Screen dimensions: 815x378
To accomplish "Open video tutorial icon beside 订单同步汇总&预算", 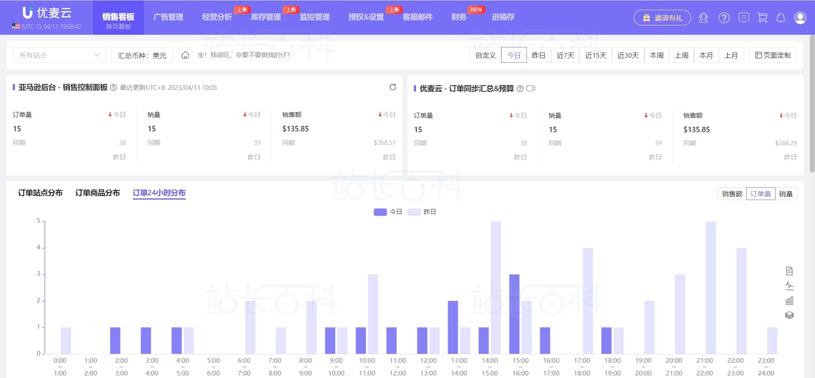I will (x=531, y=89).
